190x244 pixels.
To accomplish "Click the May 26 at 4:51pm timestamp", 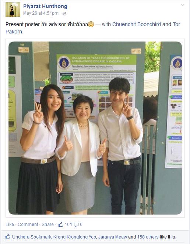I will click(x=41, y=13).
